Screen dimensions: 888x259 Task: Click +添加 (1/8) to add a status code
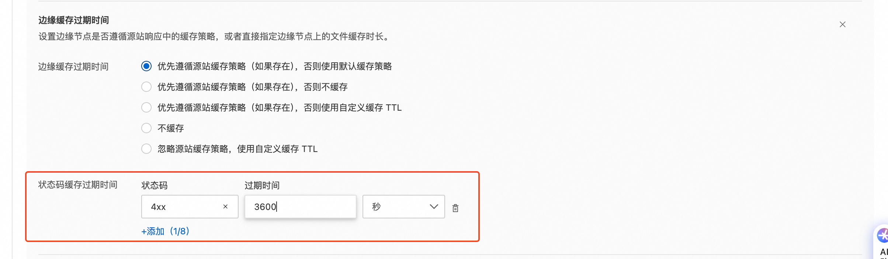point(165,231)
